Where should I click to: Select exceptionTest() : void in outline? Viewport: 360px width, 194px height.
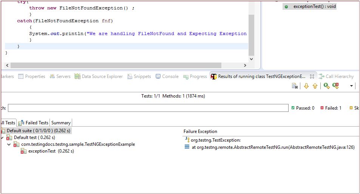pyautogui.click(x=315, y=6)
